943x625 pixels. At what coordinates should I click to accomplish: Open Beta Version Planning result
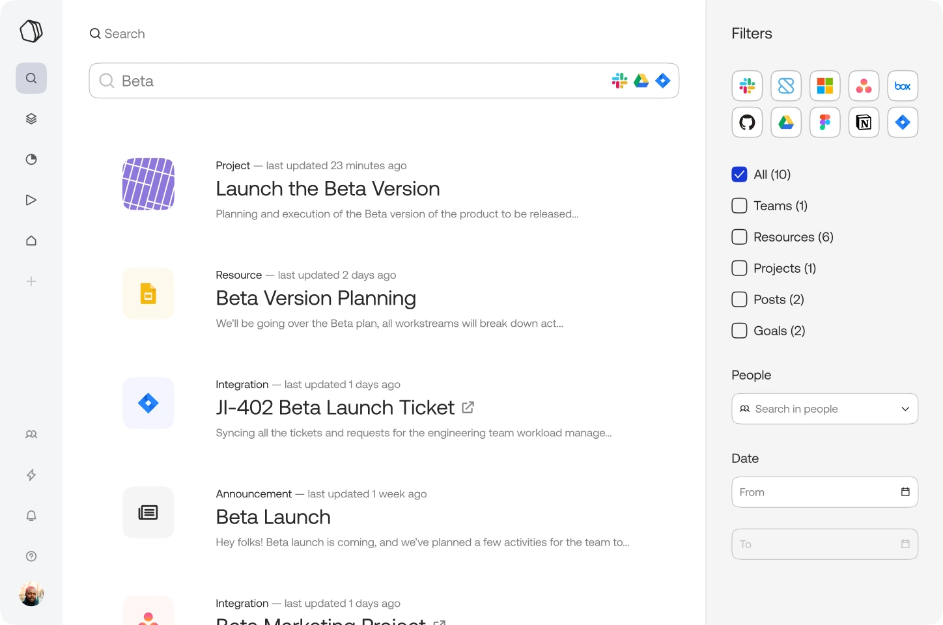(316, 298)
